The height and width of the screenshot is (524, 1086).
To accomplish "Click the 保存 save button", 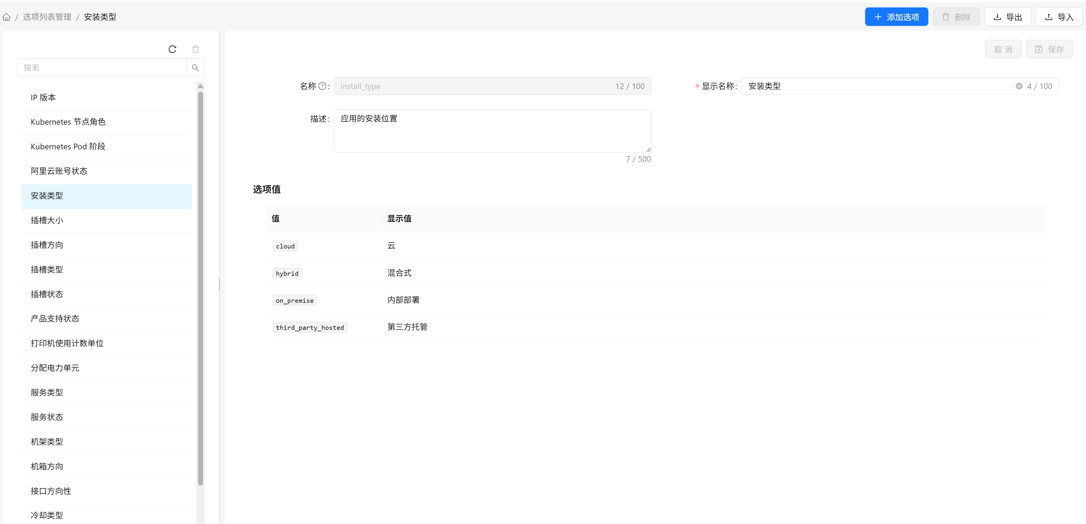I will click(1049, 49).
